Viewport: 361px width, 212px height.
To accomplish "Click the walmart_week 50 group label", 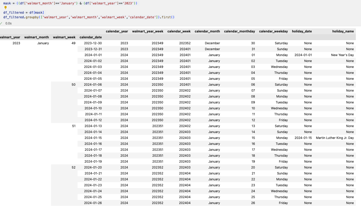I will click(74, 84).
